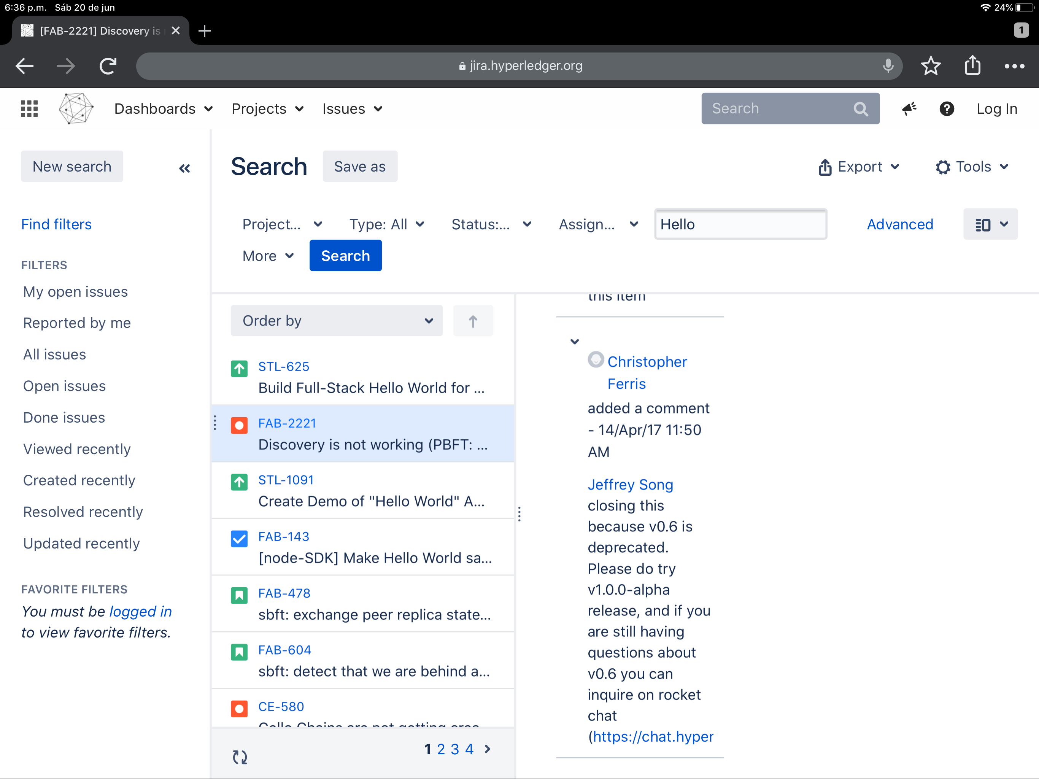Click the browser reload icon
The width and height of the screenshot is (1039, 779).
108,66
